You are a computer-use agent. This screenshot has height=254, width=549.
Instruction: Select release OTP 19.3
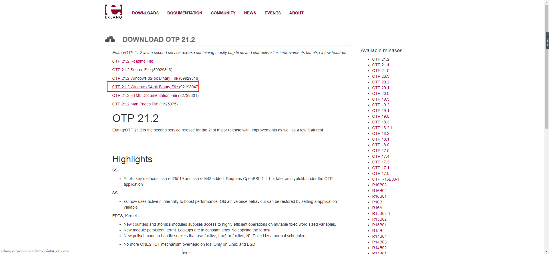tap(381, 99)
